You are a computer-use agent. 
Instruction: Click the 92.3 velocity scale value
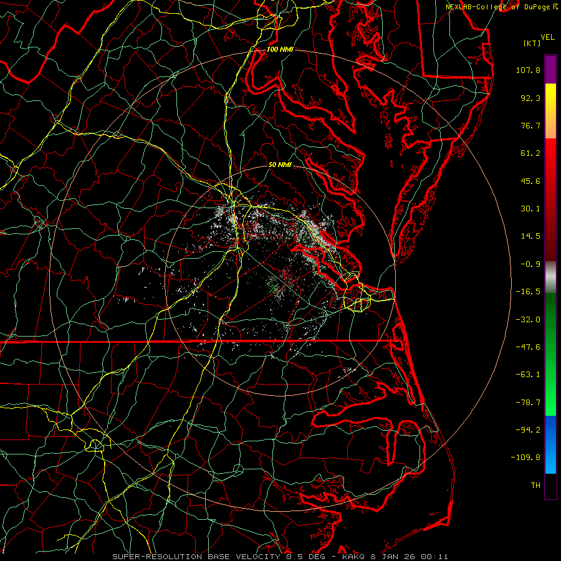[530, 98]
